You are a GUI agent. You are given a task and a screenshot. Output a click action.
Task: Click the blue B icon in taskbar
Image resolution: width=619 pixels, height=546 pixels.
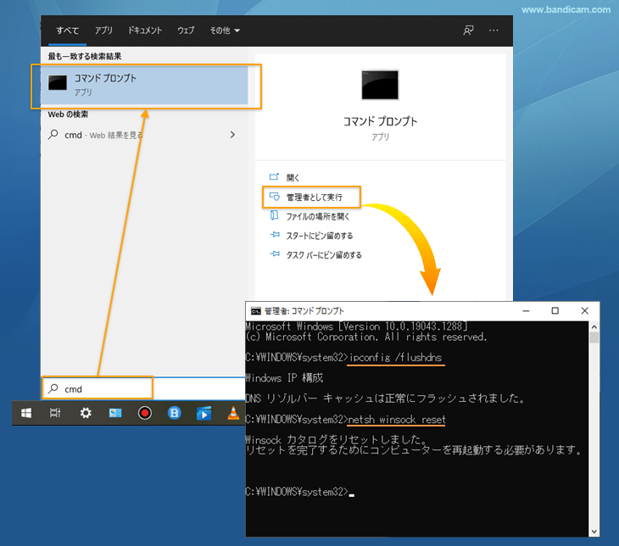point(175,413)
